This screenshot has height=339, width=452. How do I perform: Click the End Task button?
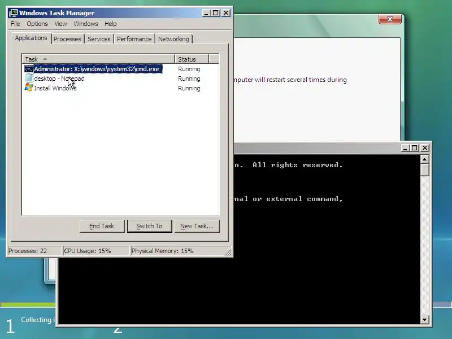(102, 226)
